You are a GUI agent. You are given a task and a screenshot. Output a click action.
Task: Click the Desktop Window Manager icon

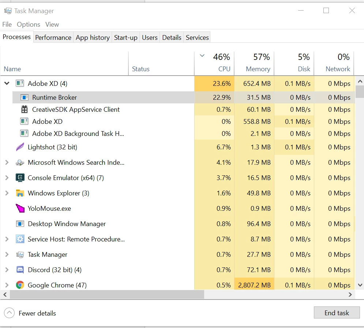click(20, 224)
